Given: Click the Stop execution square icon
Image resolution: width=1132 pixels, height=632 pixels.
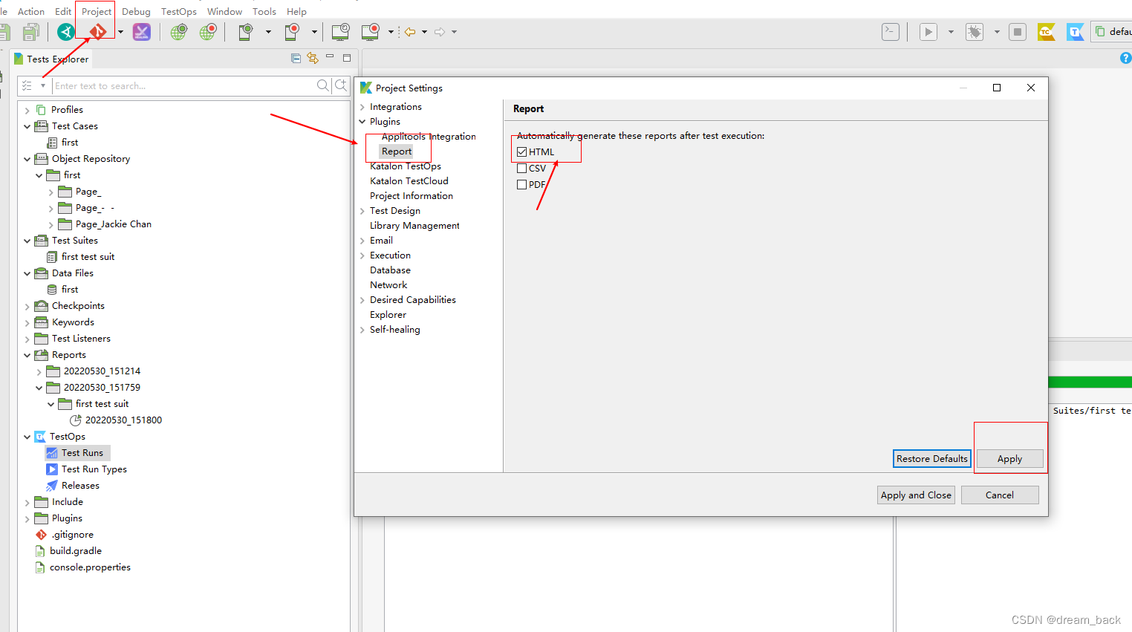Looking at the screenshot, I should (1018, 32).
